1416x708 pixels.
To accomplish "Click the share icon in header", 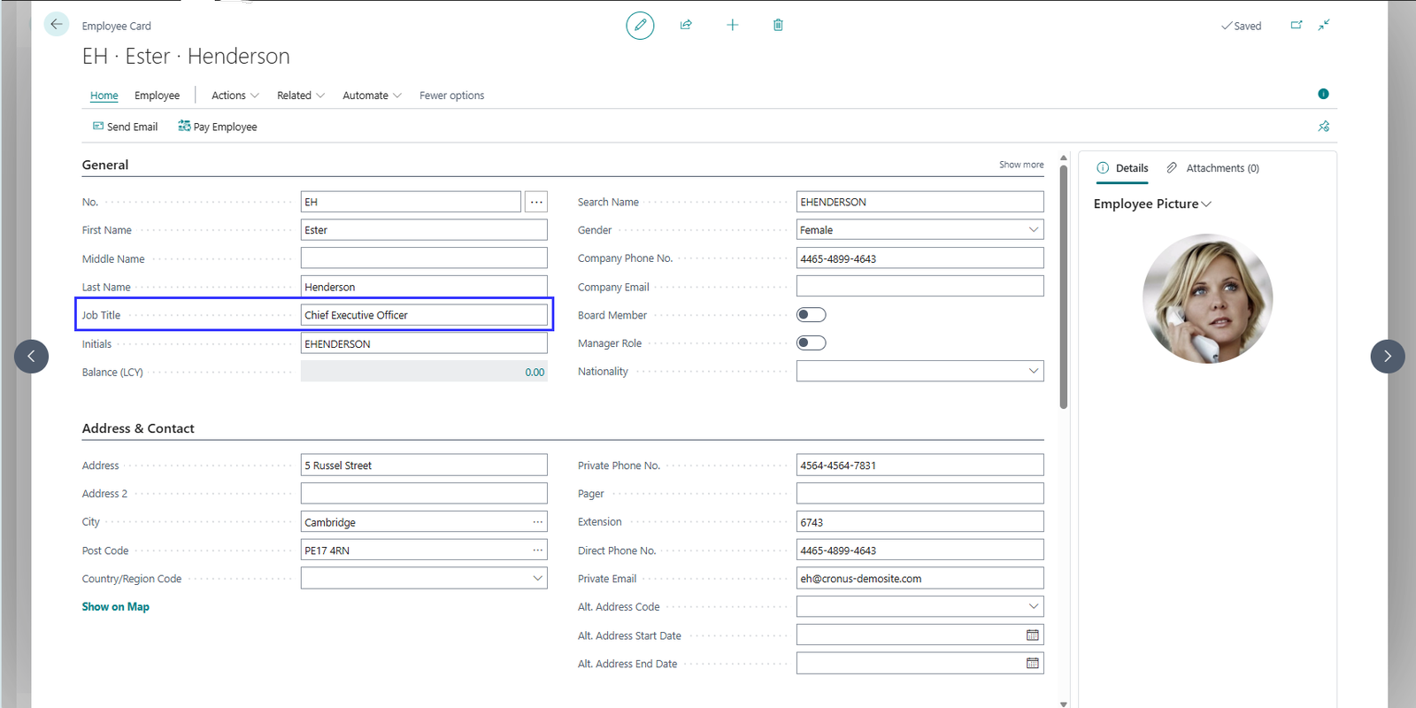I will coord(686,25).
